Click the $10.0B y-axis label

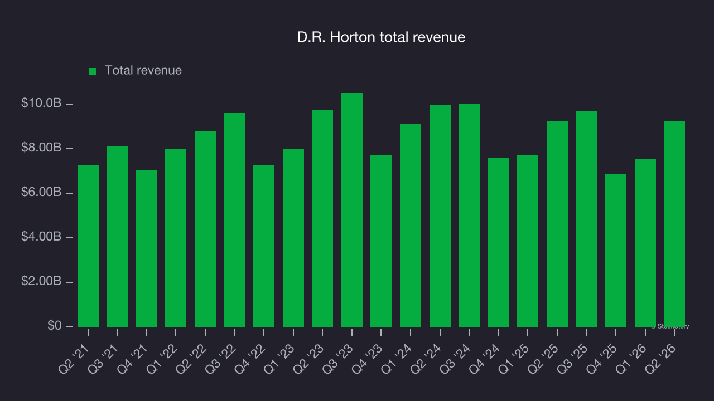(x=41, y=104)
